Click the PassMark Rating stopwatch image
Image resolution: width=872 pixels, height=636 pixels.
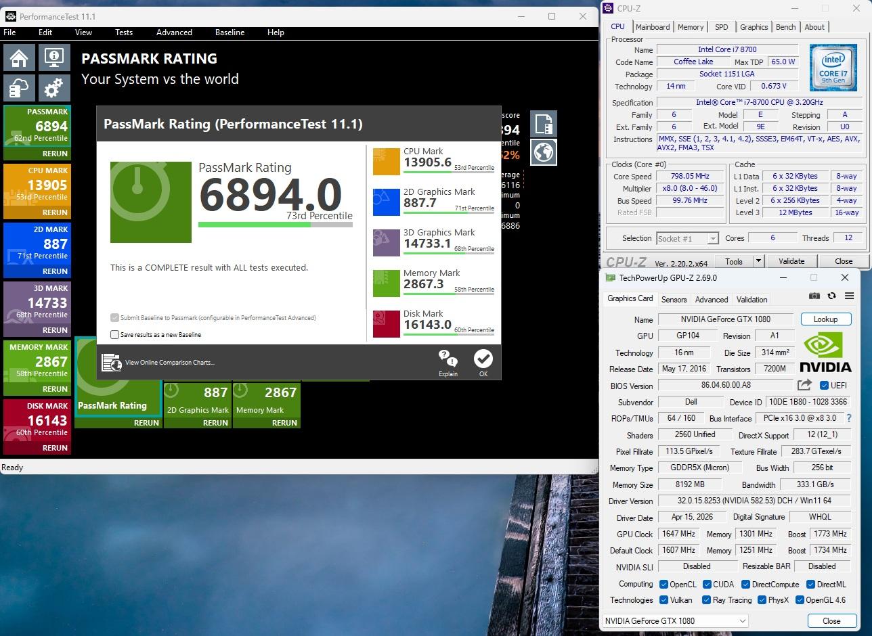pyautogui.click(x=151, y=202)
